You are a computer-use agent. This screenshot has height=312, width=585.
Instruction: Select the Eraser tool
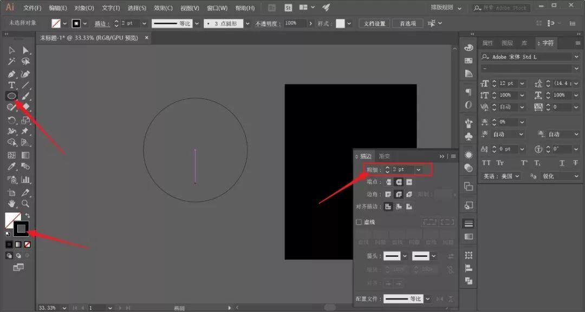tap(25, 107)
